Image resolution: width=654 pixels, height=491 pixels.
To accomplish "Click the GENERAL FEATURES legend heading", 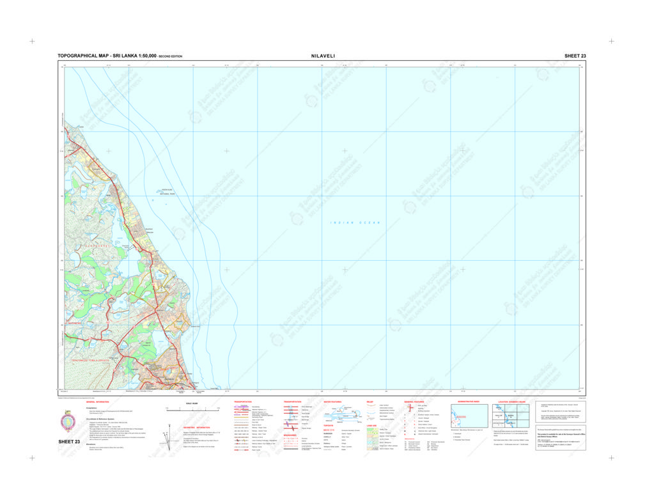I will 414,401.
